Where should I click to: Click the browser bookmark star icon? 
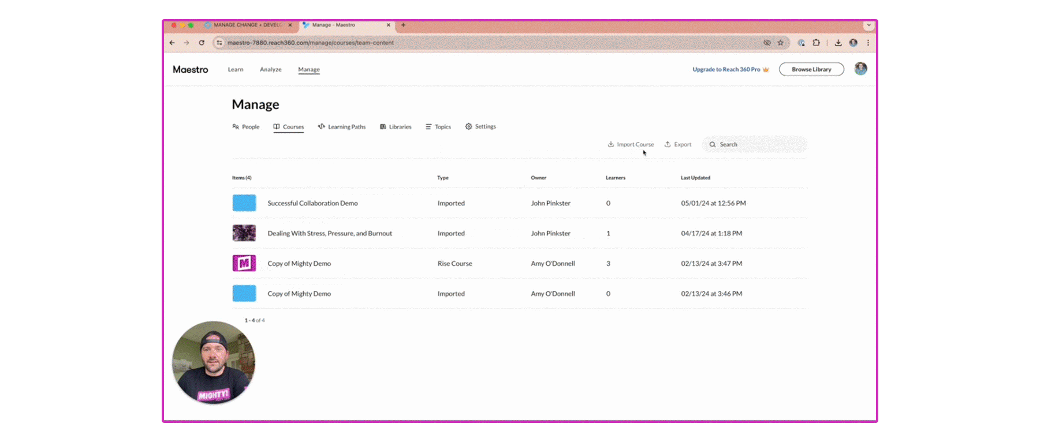[780, 43]
